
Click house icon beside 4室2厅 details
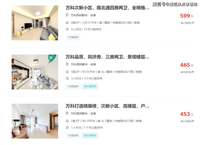coord(67,23)
